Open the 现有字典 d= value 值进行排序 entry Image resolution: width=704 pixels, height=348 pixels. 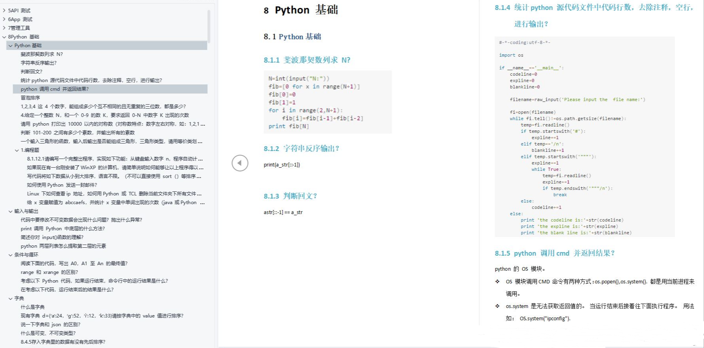coord(102,316)
